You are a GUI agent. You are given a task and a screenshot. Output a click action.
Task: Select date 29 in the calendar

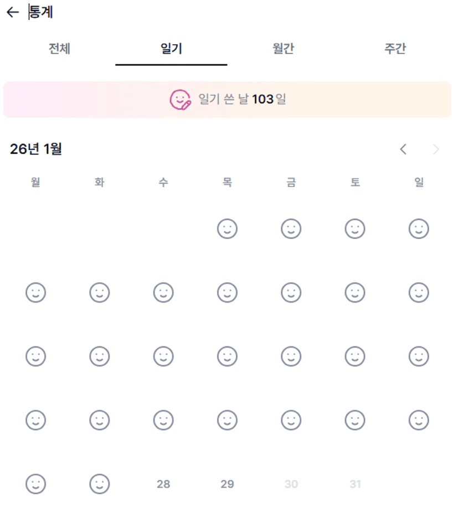coord(227,484)
